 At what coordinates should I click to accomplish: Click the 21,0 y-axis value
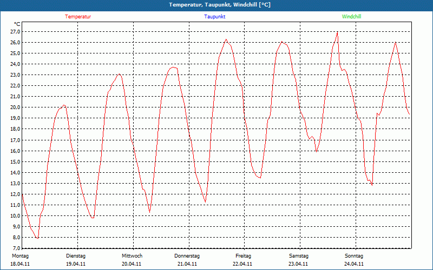(x=15, y=97)
